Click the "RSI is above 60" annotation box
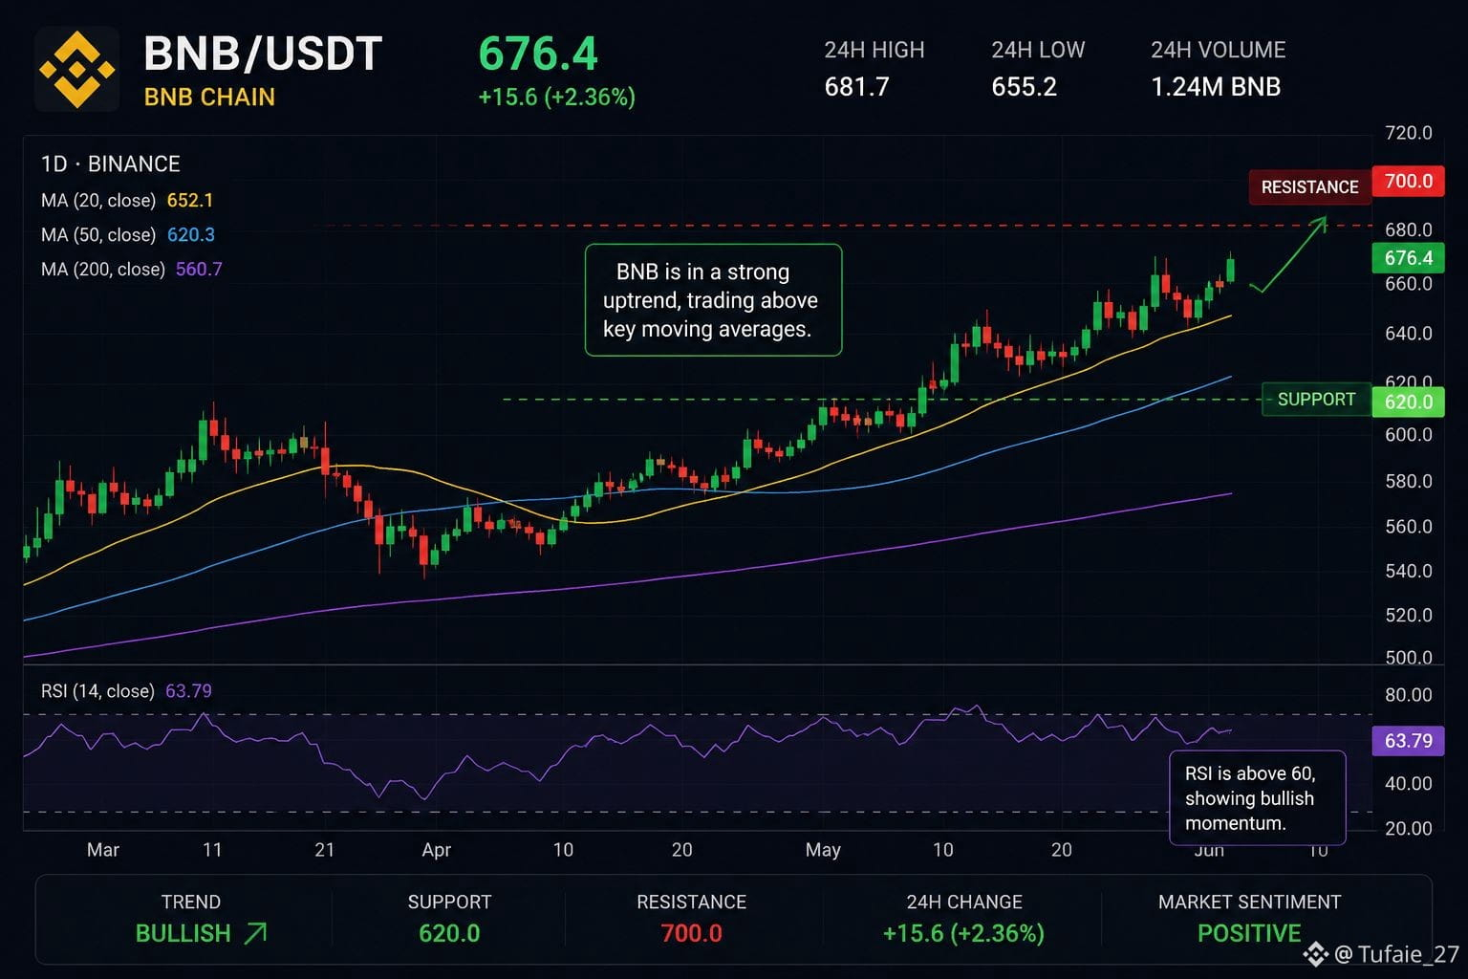The width and height of the screenshot is (1468, 979). (x=1258, y=798)
